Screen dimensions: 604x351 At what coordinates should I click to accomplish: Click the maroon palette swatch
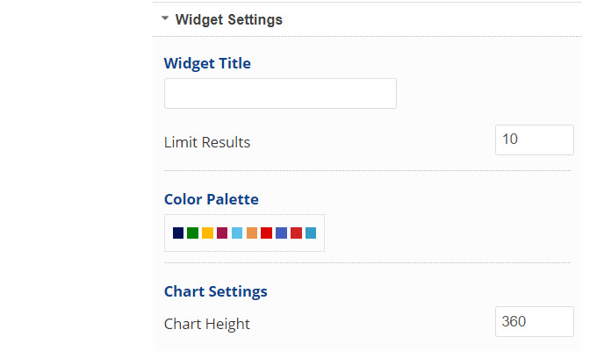(x=222, y=233)
